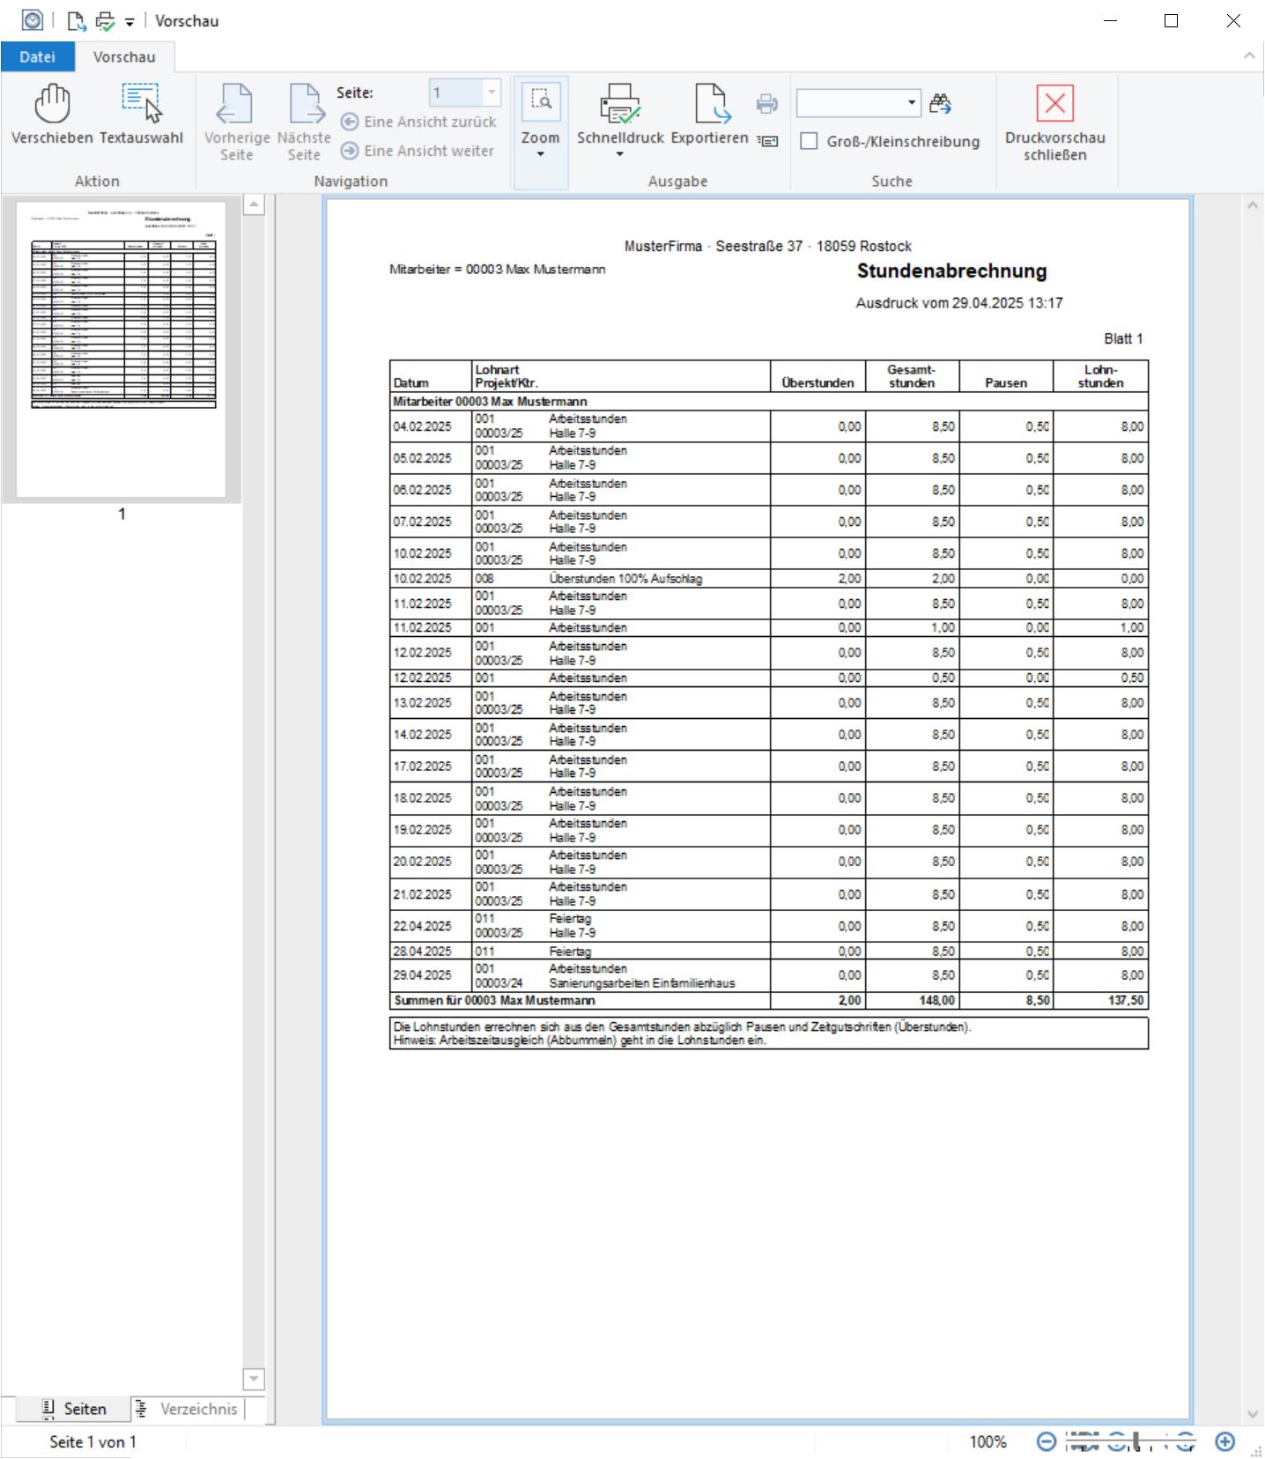The width and height of the screenshot is (1265, 1459).
Task: Click zoom in plus icon in status bar
Action: click(1224, 1441)
